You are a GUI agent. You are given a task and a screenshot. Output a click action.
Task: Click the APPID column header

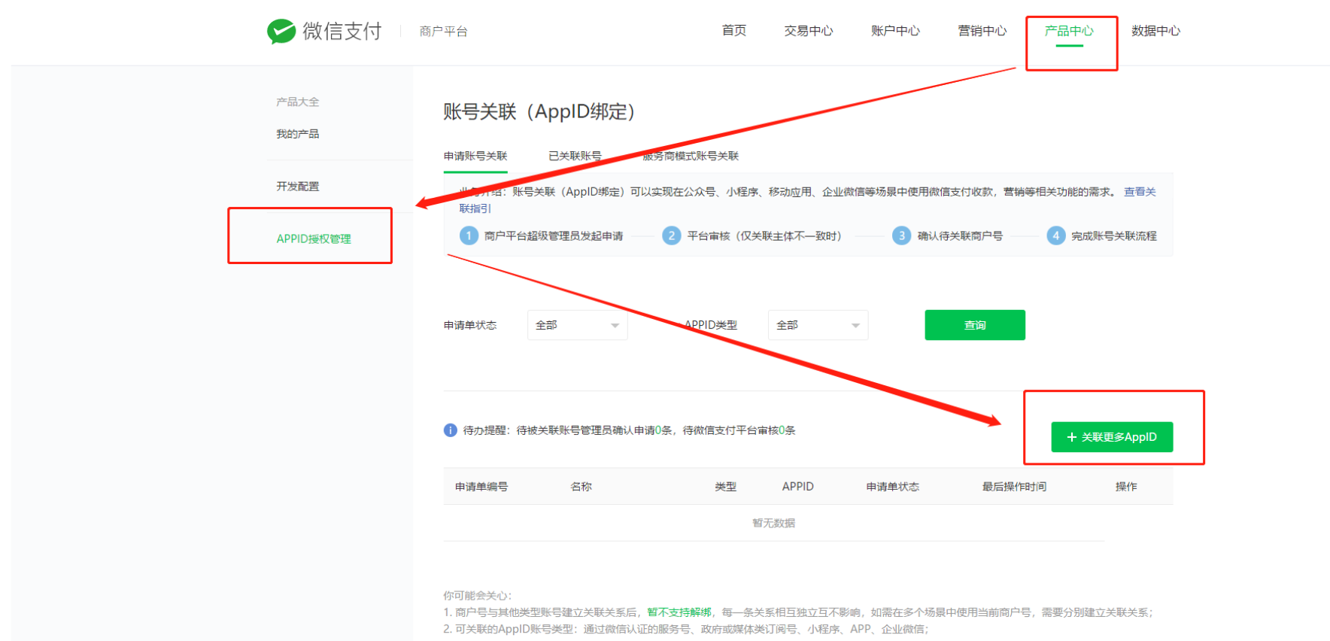797,487
